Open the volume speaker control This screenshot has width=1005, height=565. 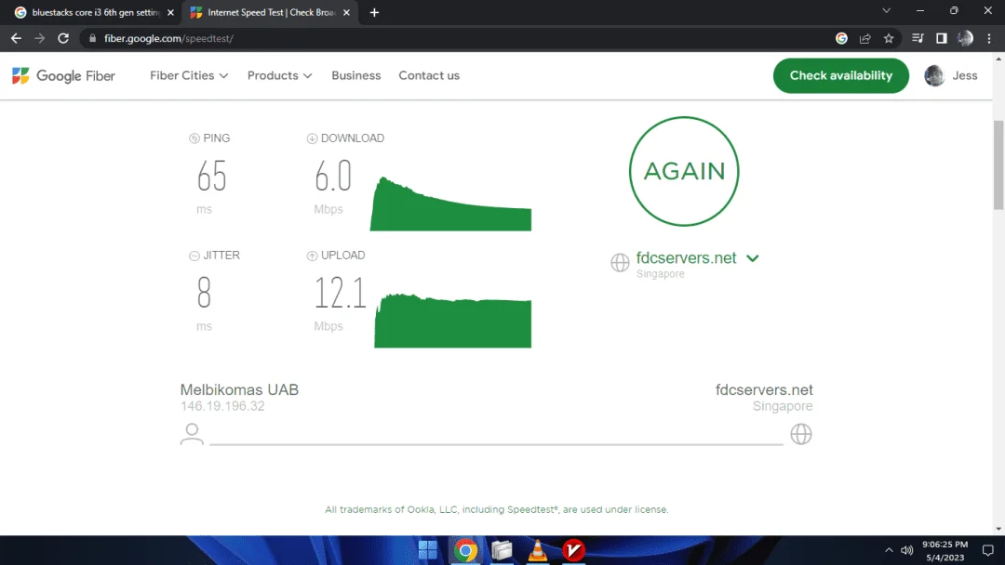906,550
